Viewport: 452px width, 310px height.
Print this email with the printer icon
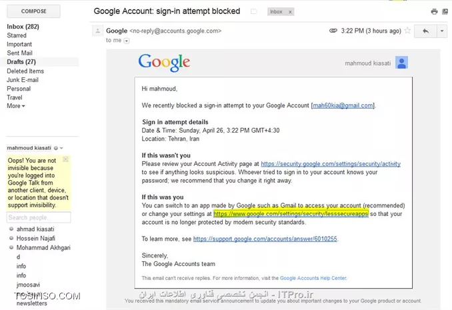coord(434,11)
